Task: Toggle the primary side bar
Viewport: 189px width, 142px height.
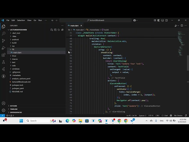Action: pos(159,20)
